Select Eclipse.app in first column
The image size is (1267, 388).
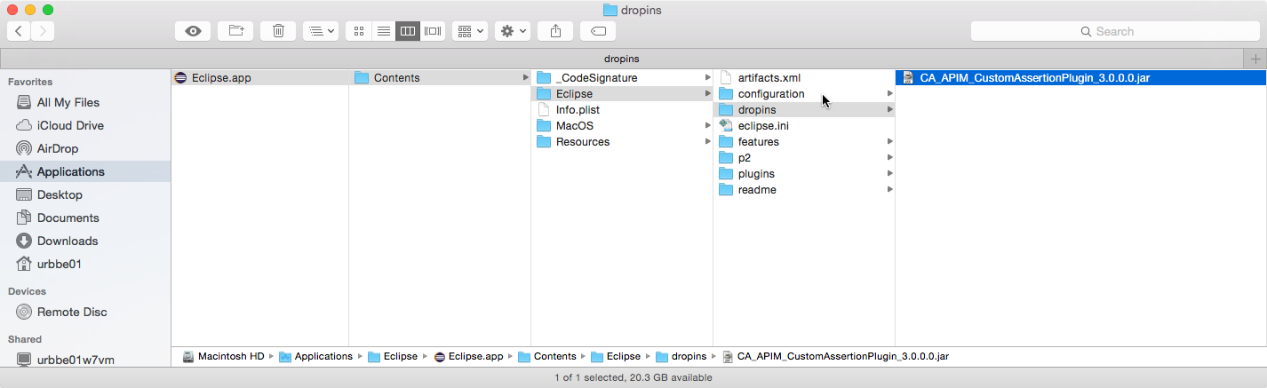click(x=259, y=77)
